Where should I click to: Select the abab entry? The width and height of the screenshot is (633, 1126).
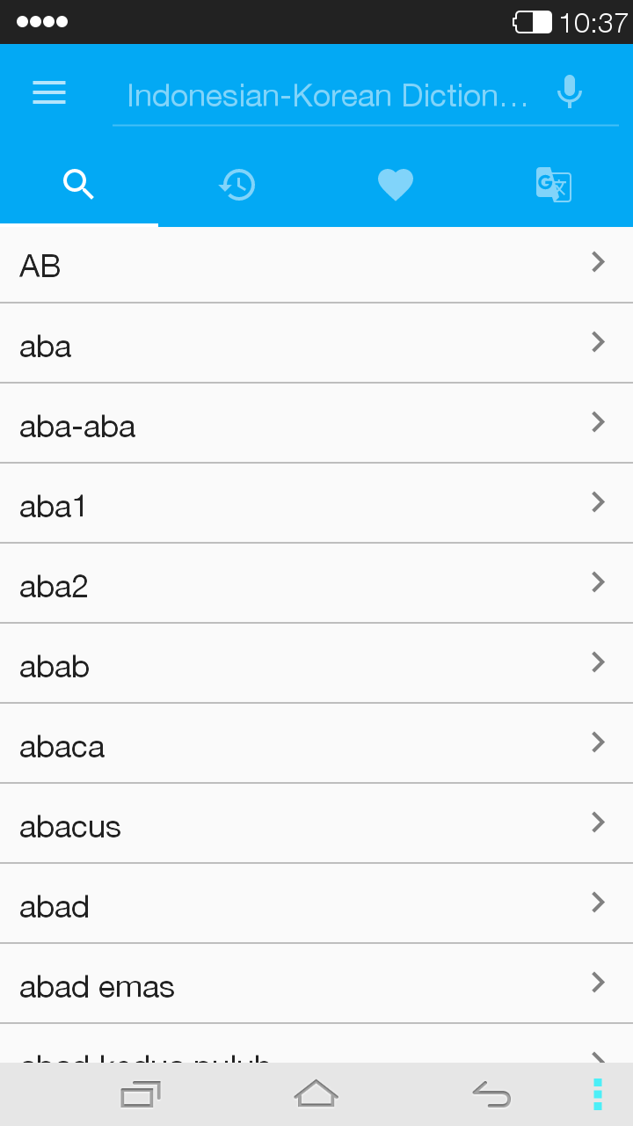316,663
